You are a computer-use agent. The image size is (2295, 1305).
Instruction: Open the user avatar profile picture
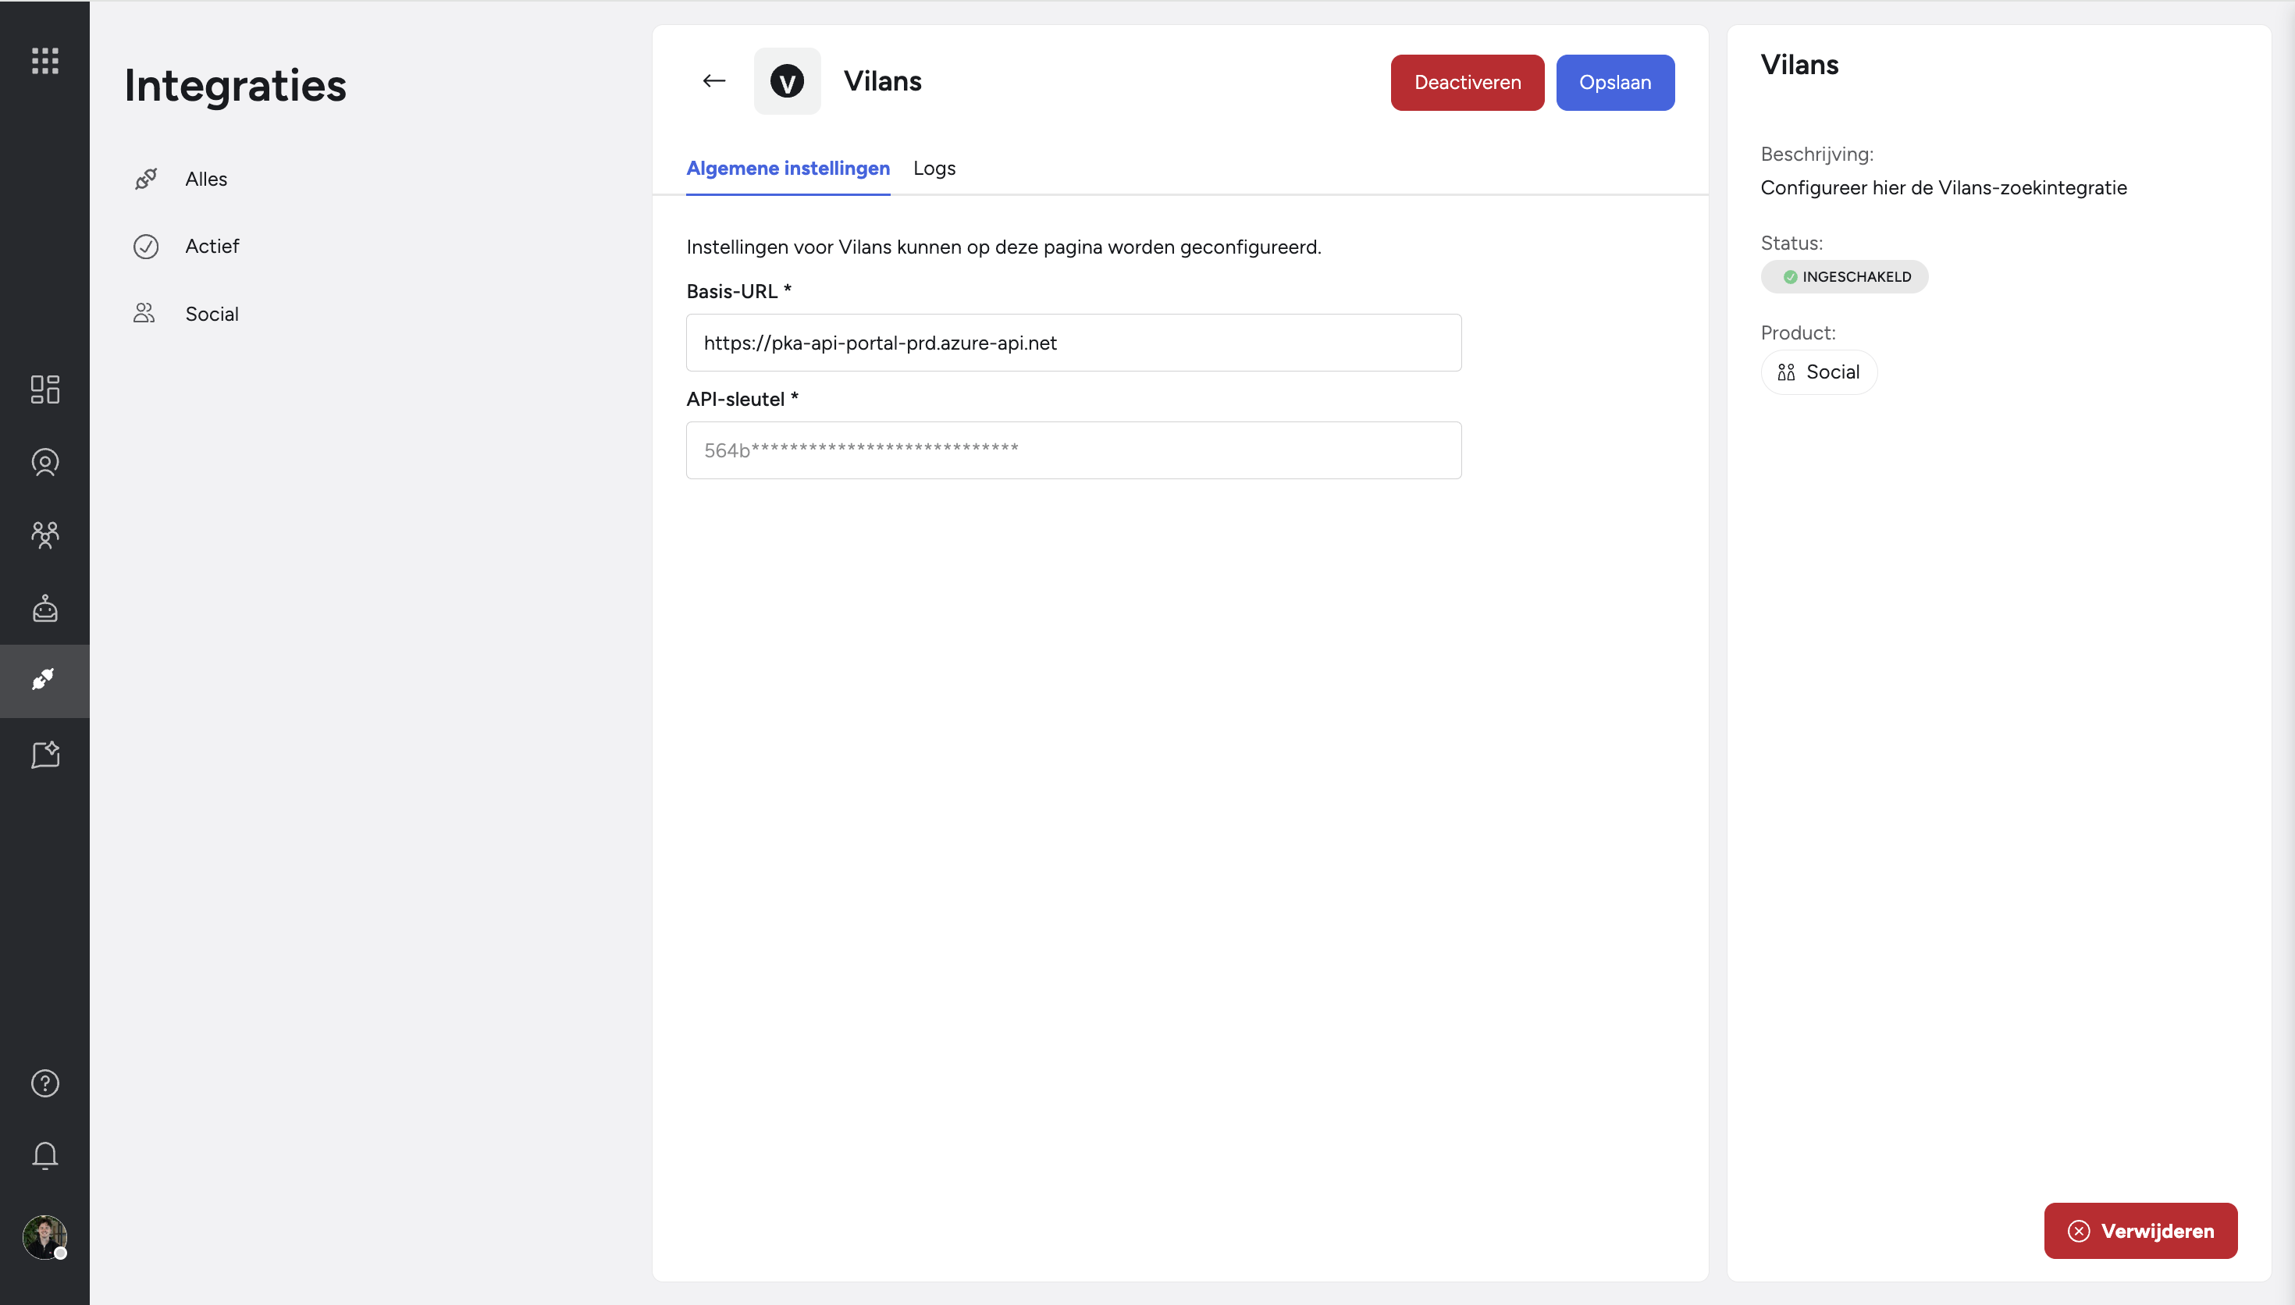click(44, 1238)
